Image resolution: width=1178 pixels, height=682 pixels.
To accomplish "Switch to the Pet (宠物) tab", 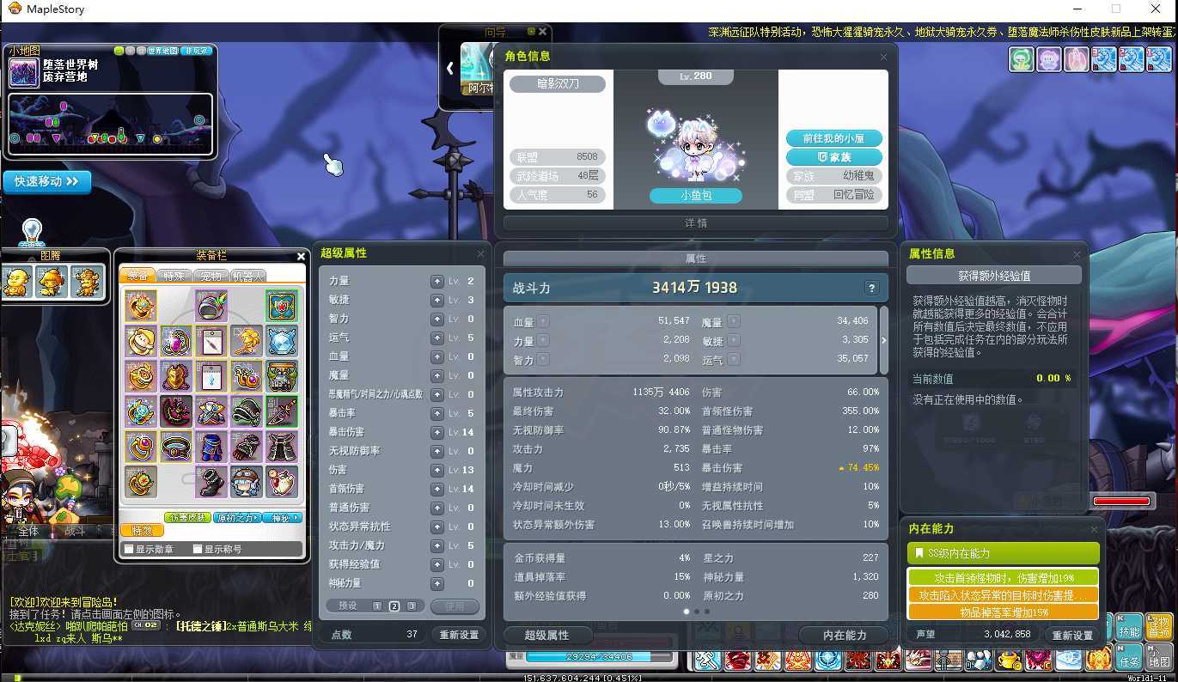I will click(211, 275).
